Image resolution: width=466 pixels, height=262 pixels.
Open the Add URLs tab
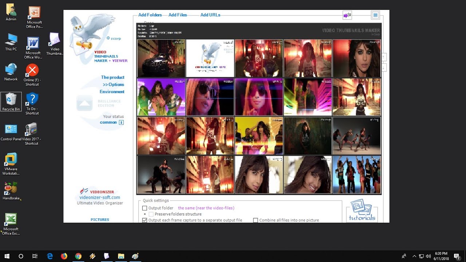point(210,15)
